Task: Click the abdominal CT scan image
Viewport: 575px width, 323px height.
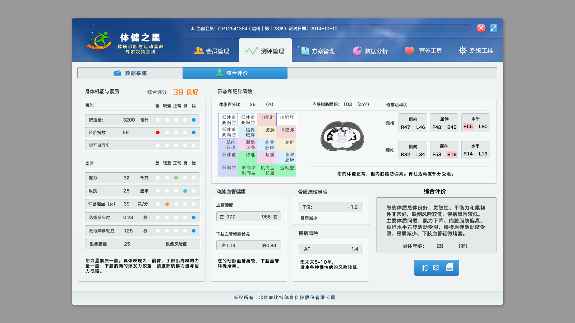Action: 342,136
